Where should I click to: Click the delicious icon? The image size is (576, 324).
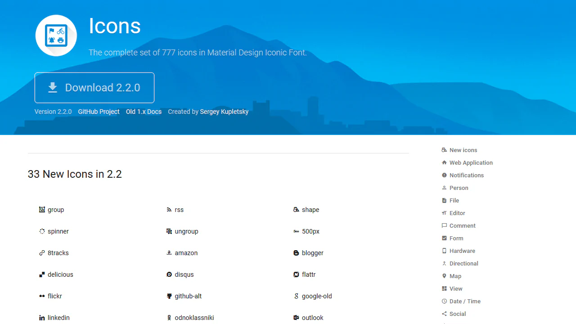click(42, 274)
